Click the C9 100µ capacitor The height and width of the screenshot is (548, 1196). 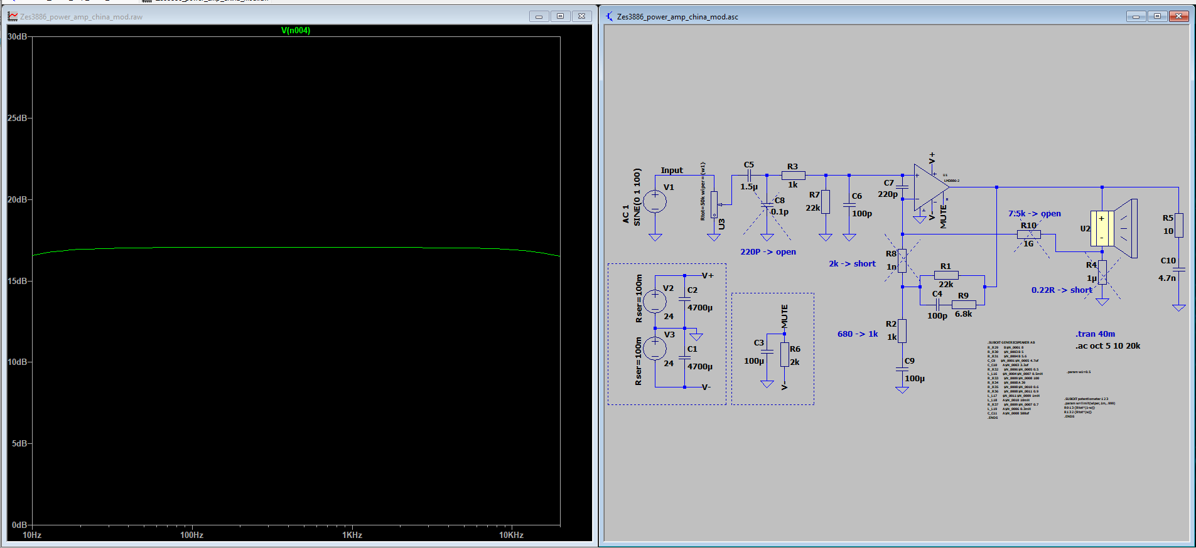pyautogui.click(x=902, y=370)
